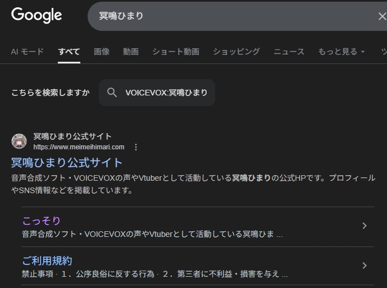Click into the search field with 冥鳴ひまり
This screenshot has height=288, width=387.
[x=225, y=16]
